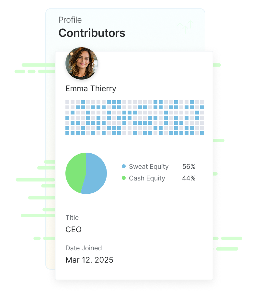Viewport: 274px width, 293px height.
Task: Open the Emma Thierry name link
Action: 91,89
